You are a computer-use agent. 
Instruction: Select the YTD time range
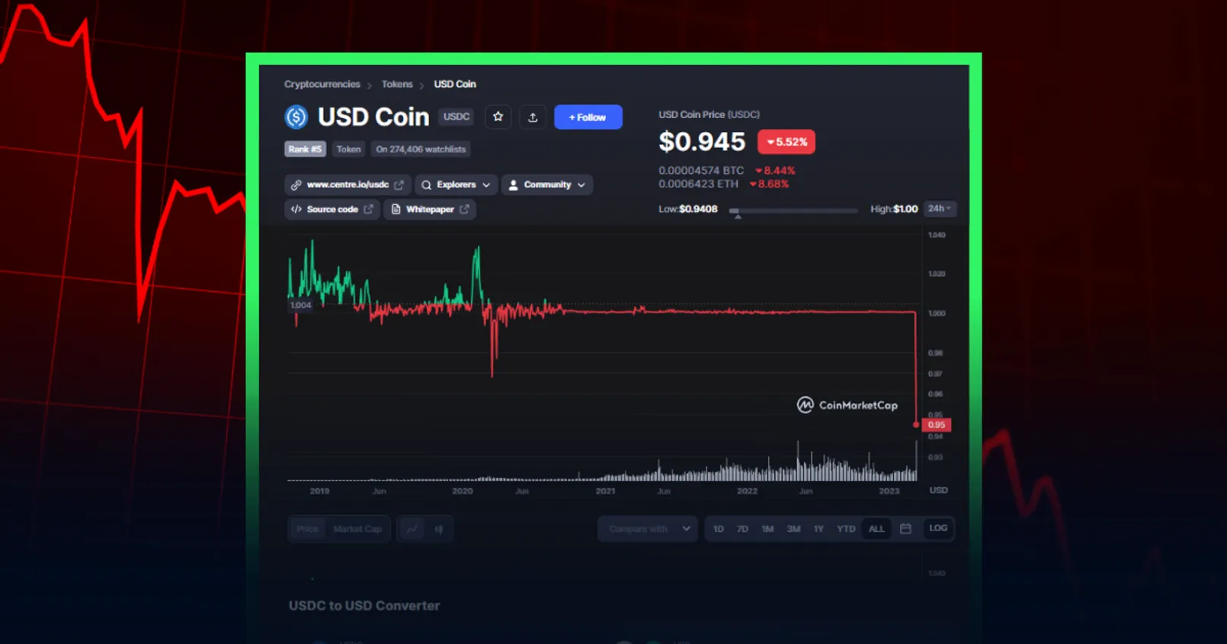pyautogui.click(x=846, y=528)
